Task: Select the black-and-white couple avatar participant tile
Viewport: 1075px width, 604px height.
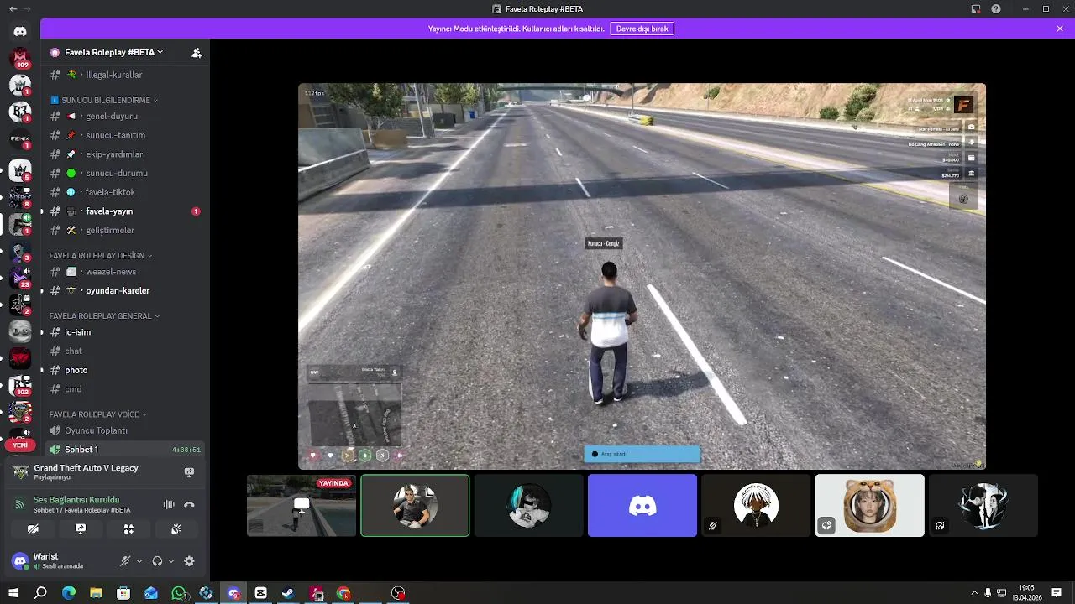Action: [x=983, y=505]
